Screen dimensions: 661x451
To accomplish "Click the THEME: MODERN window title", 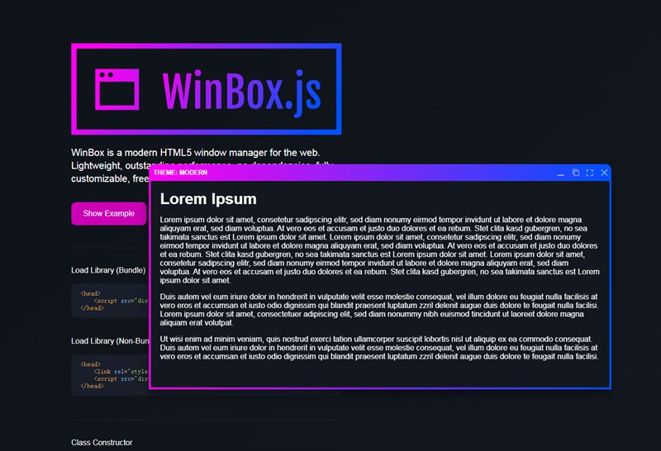I will 180,173.
